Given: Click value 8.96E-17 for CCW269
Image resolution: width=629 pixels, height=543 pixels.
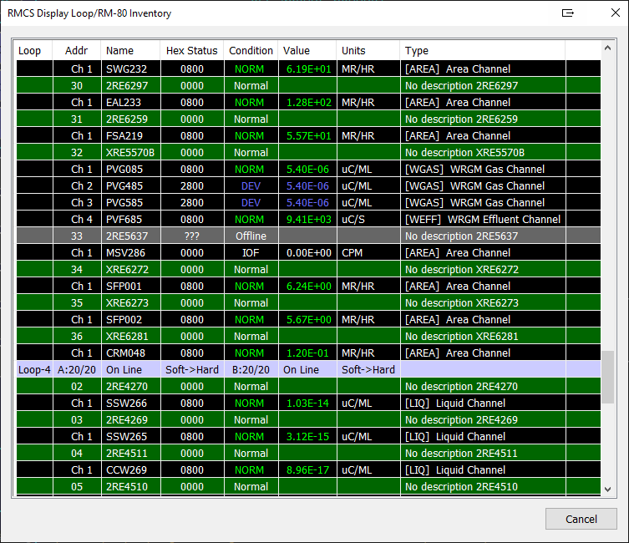Looking at the screenshot, I should pos(307,470).
